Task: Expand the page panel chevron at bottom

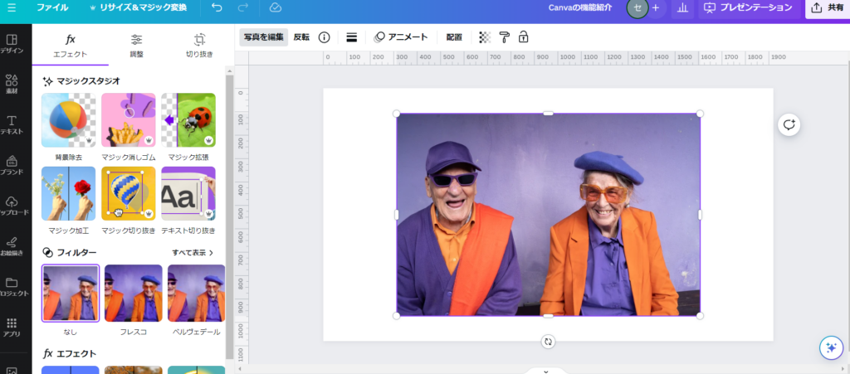Action: pyautogui.click(x=545, y=371)
